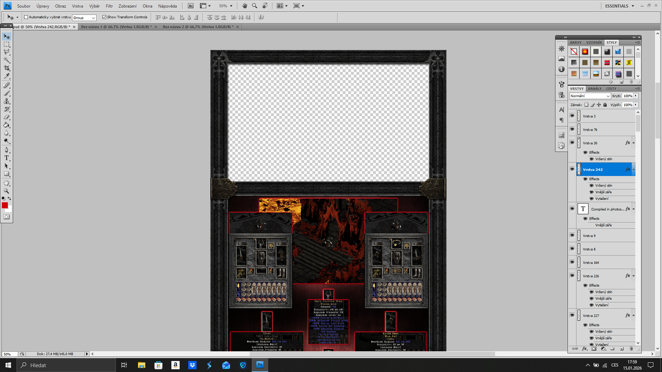
Task: Click the red foreground color swatch
Action: click(5, 206)
